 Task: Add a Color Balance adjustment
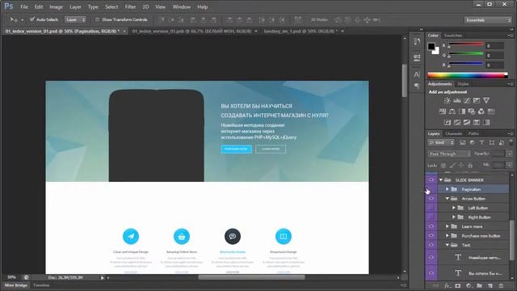[x=452, y=112]
